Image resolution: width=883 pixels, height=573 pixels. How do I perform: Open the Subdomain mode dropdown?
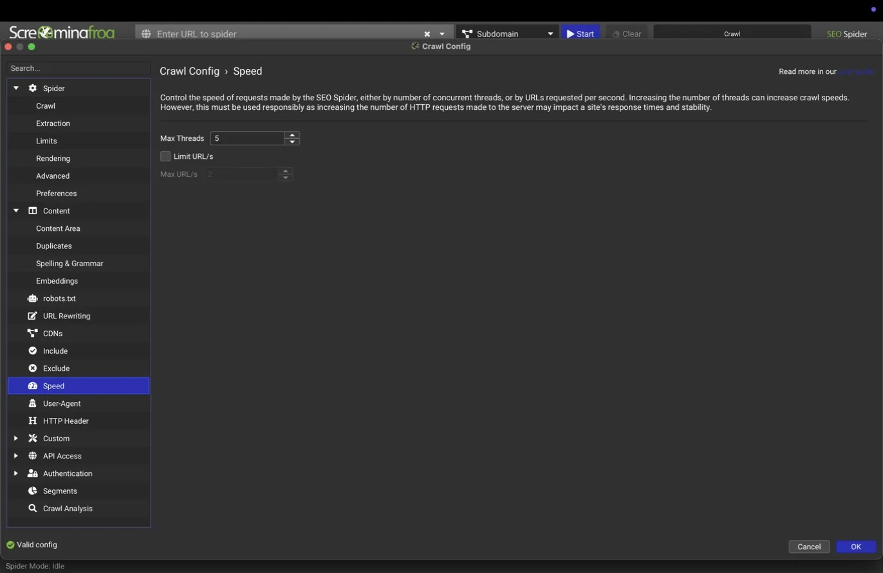click(550, 33)
